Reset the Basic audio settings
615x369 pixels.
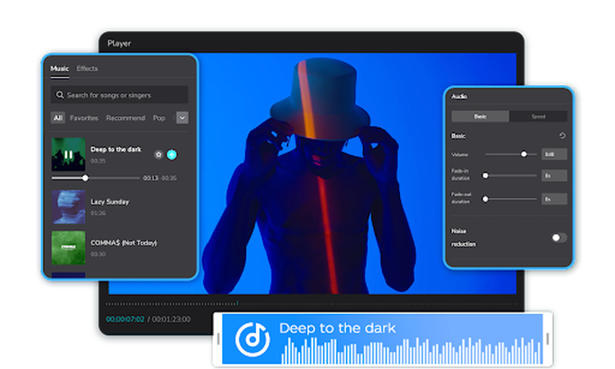coord(562,136)
